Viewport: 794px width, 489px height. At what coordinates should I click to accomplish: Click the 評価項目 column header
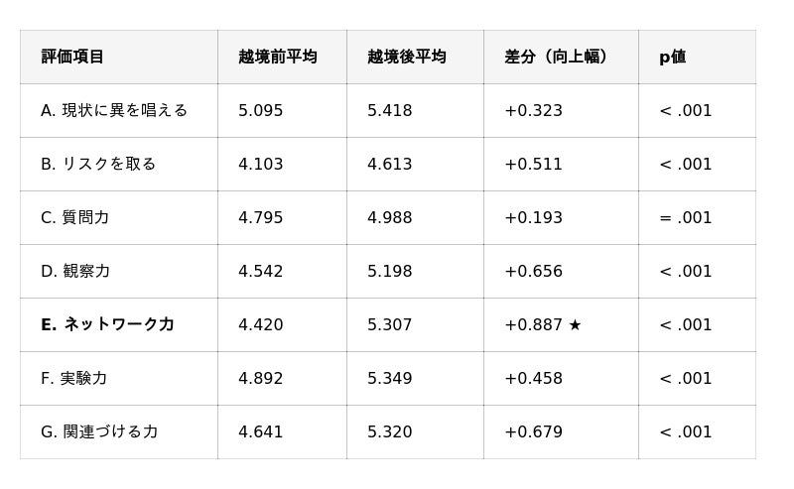point(72,58)
